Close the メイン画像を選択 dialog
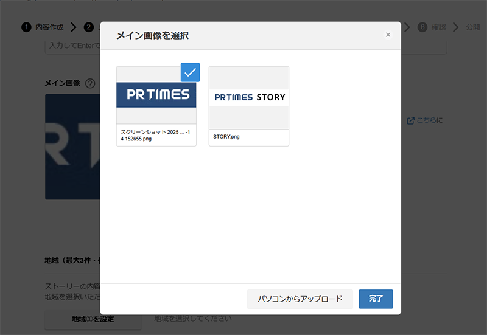This screenshot has width=487, height=335. (388, 35)
